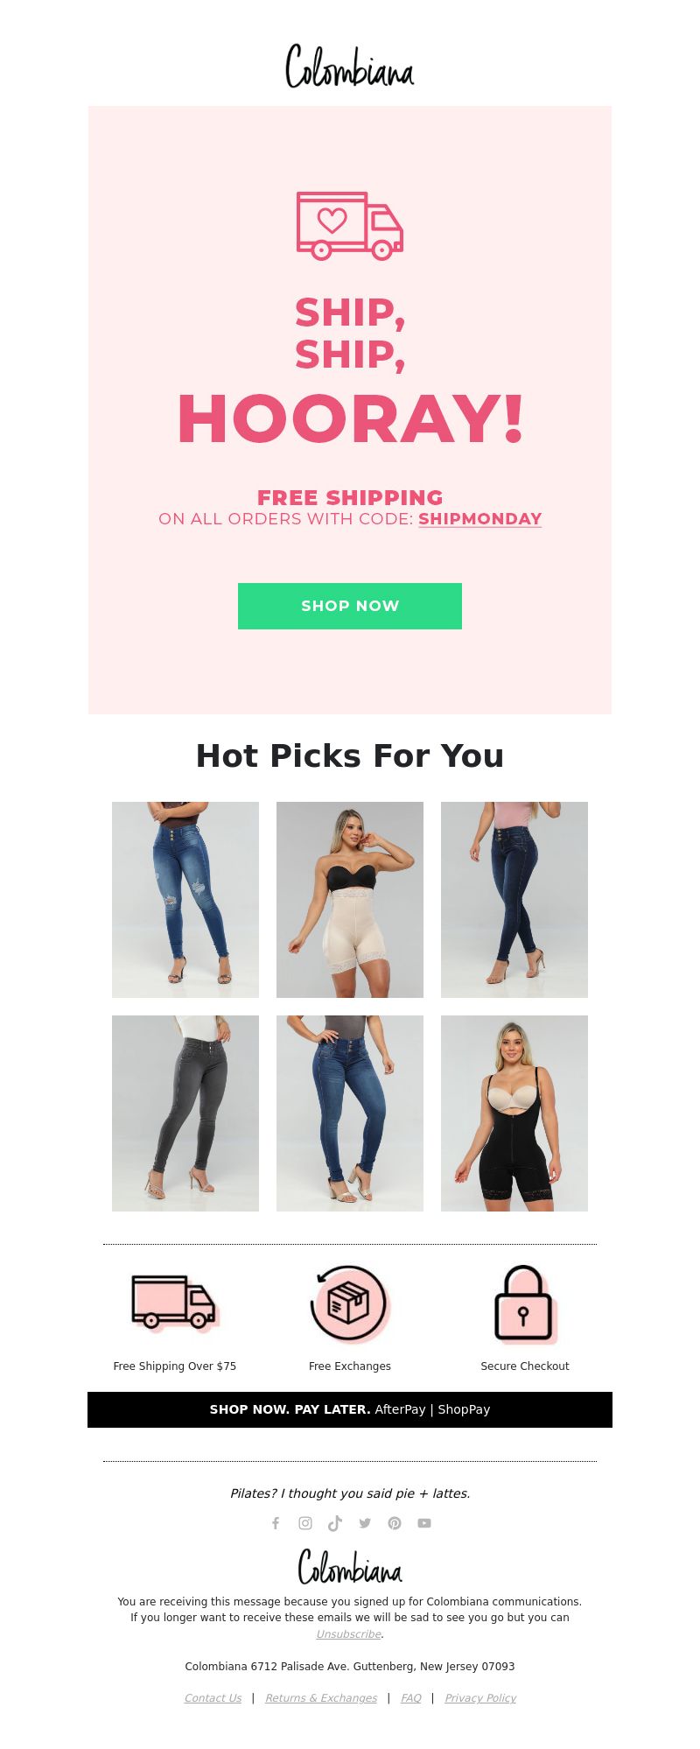
Task: Click the pink delivery truck heart icon
Action: [x=350, y=226]
